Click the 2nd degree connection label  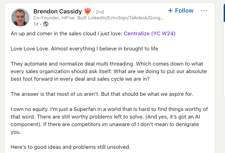coord(100,12)
